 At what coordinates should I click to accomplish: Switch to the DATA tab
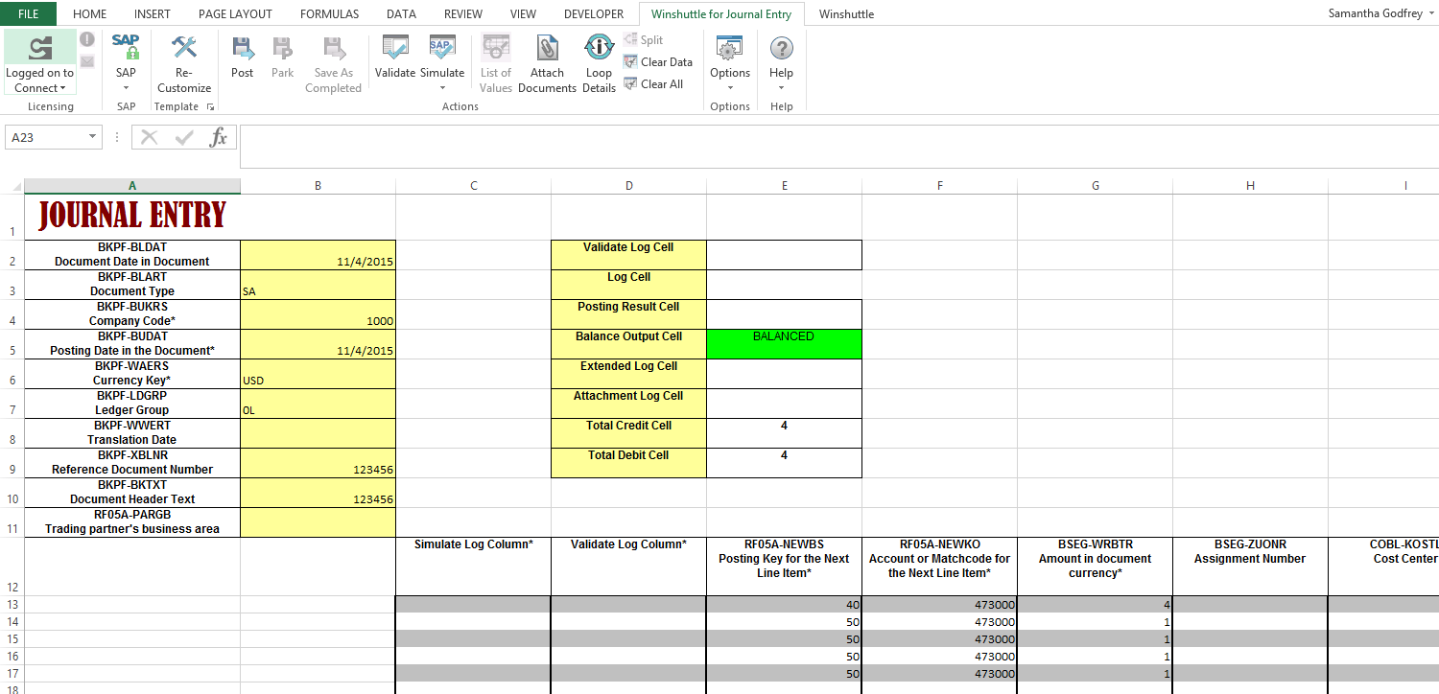coord(401,14)
